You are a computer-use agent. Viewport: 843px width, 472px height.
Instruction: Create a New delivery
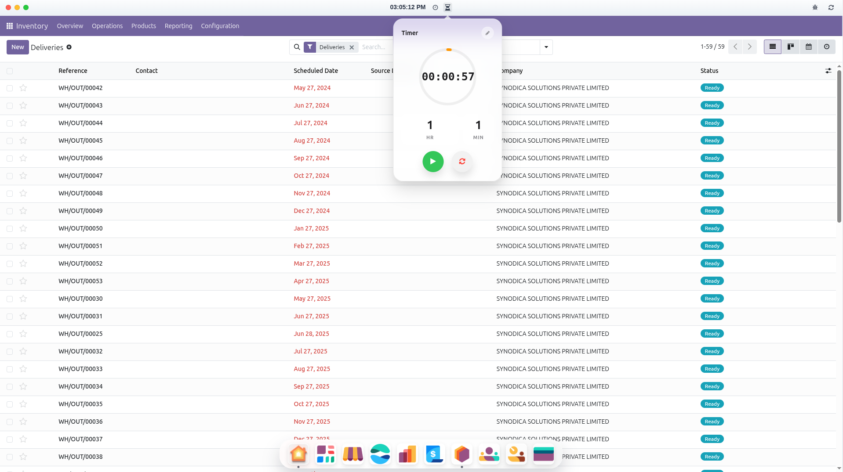18,47
